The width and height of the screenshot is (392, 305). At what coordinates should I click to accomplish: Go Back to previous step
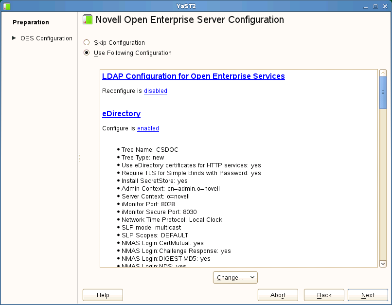(x=324, y=295)
